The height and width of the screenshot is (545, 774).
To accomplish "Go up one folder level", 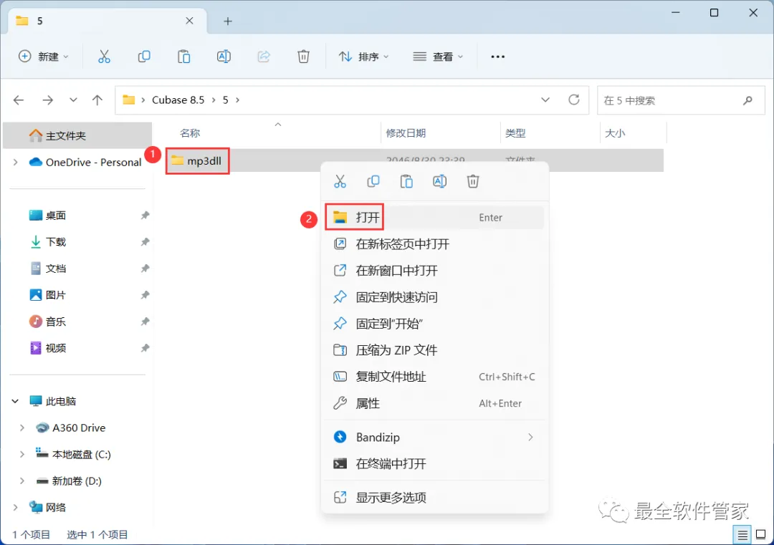I will (97, 100).
